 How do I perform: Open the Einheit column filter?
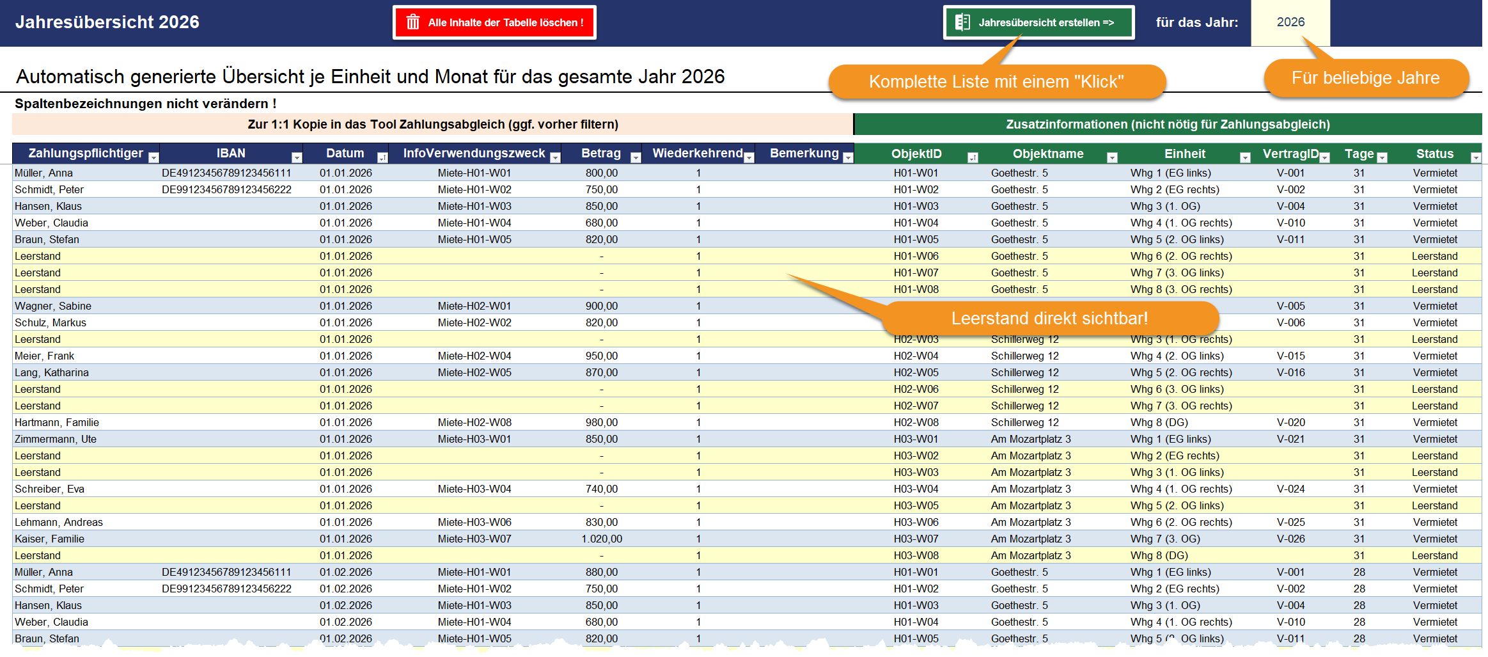[1245, 157]
